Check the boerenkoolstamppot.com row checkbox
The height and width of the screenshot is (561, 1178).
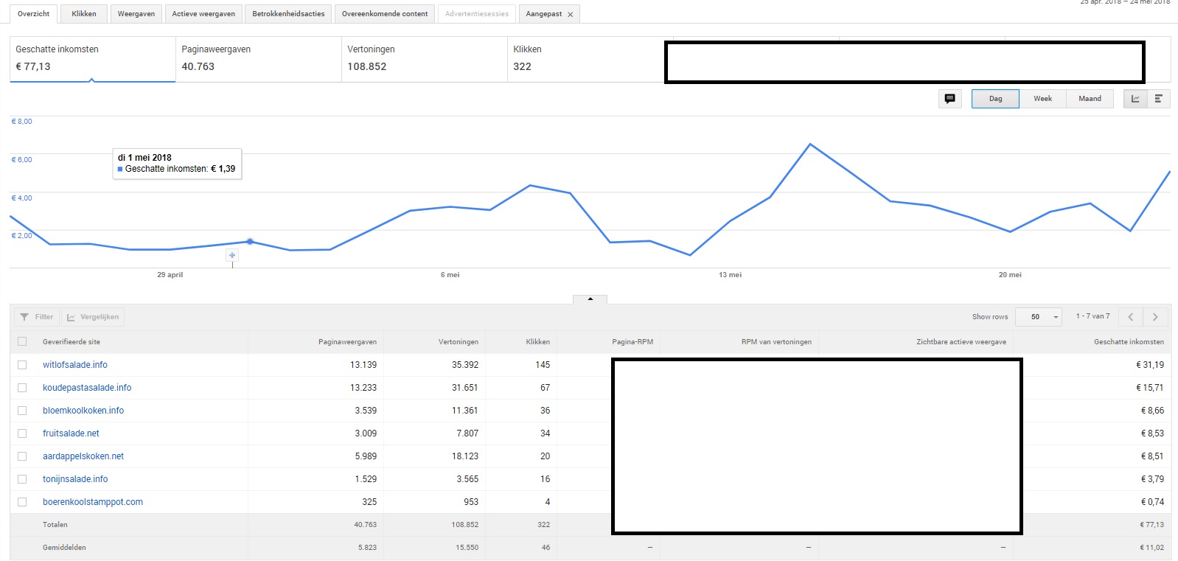(22, 502)
